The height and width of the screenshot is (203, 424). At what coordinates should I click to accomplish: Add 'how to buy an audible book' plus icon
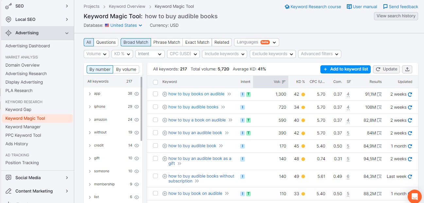coord(165,133)
